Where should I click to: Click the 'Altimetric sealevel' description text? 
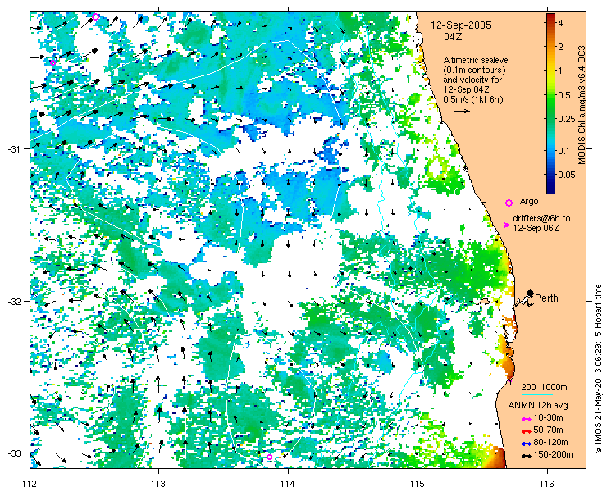click(477, 61)
